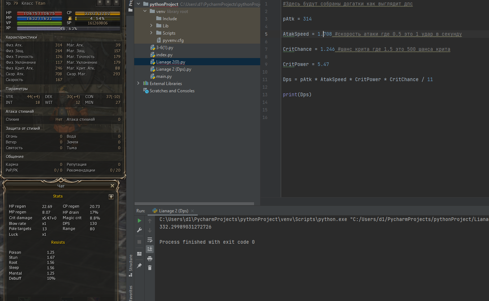Open main.py from the project tree
This screenshot has width=489, height=301.
point(164,76)
